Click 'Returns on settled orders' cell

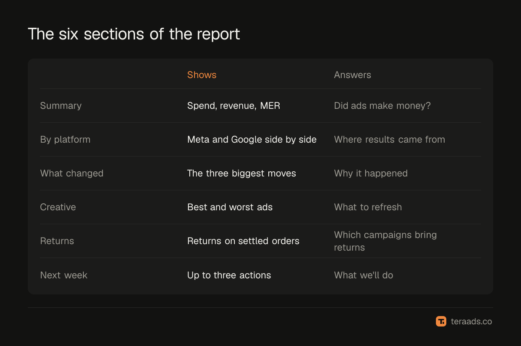243,241
